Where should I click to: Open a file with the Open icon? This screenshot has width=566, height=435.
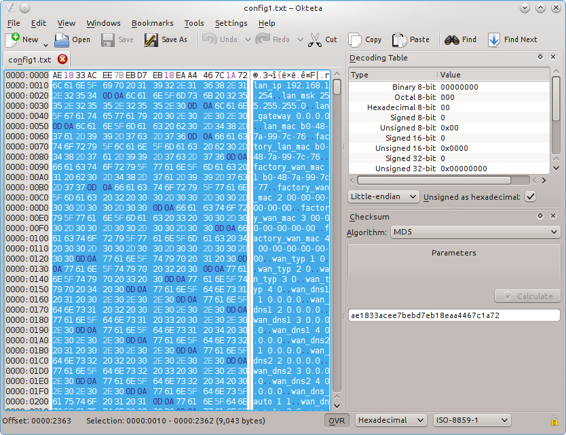62,40
